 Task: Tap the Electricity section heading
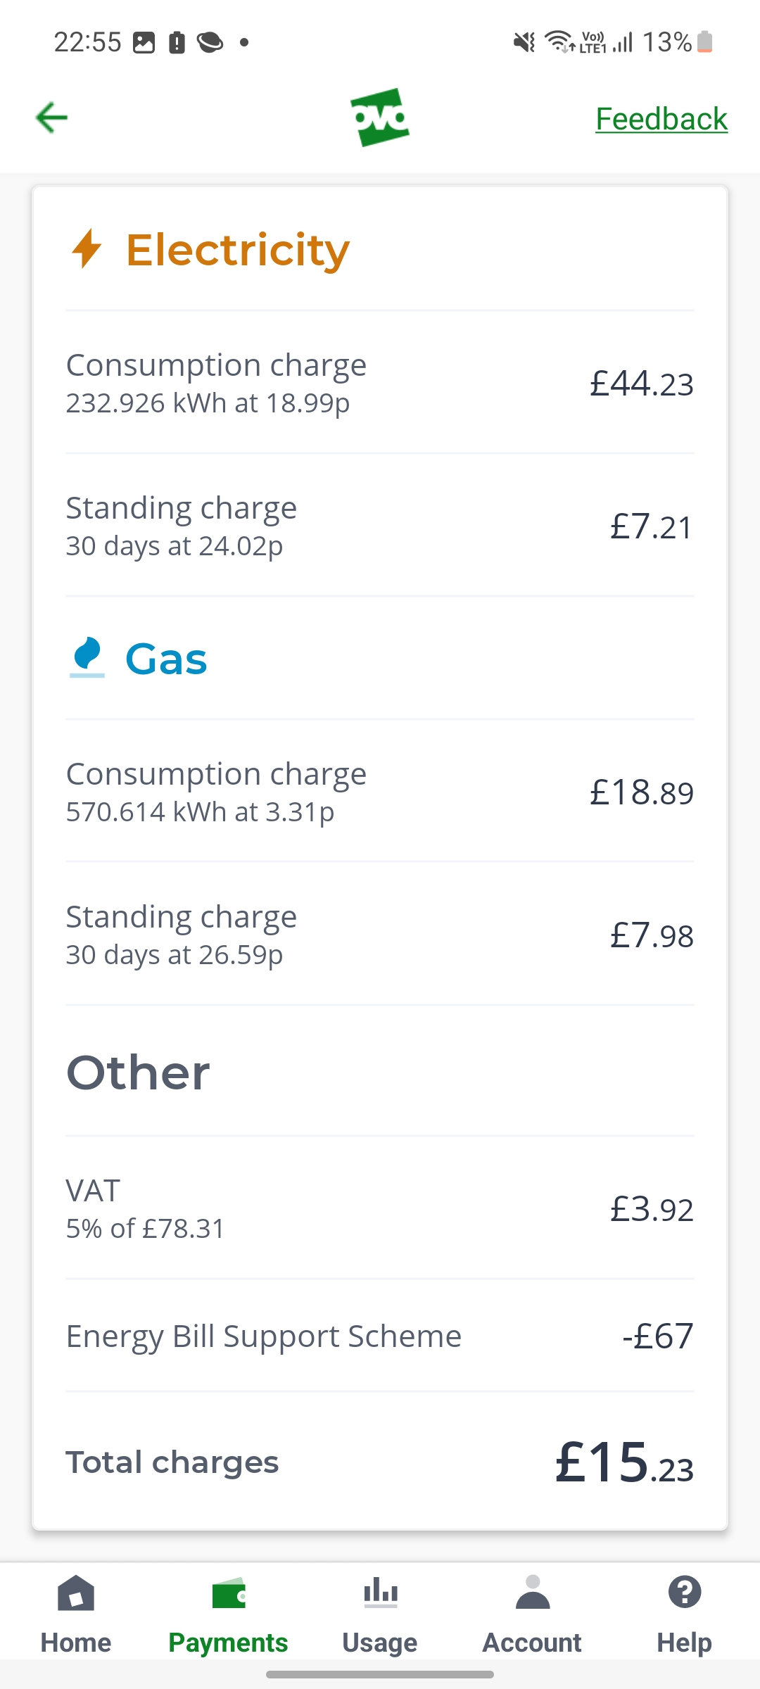point(238,250)
